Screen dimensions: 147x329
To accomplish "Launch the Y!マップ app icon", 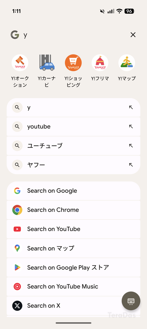I will pyautogui.click(x=127, y=63).
